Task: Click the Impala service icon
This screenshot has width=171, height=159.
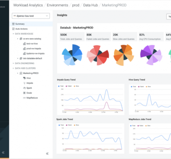Action: coord(24,83)
